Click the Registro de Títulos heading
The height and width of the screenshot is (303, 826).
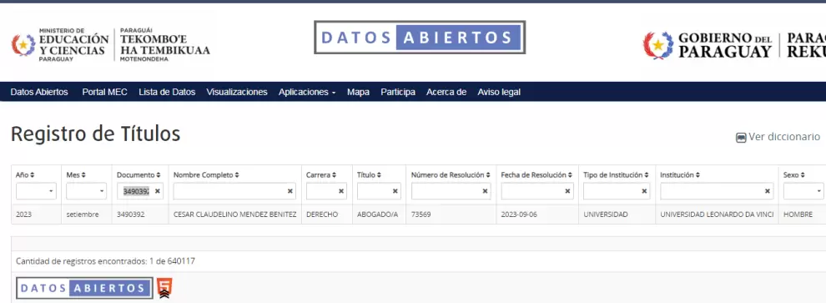click(95, 134)
